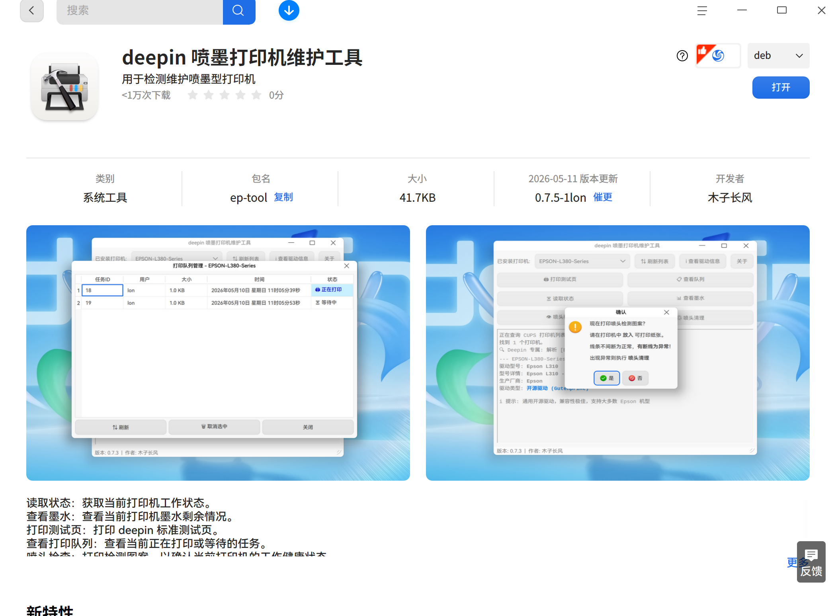
Task: Minimize the app store window
Action: pyautogui.click(x=742, y=10)
